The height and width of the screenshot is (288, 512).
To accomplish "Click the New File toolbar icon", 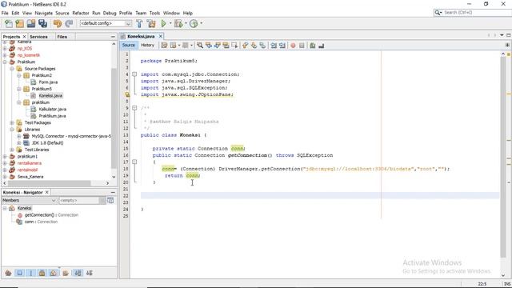I will click(x=9, y=23).
